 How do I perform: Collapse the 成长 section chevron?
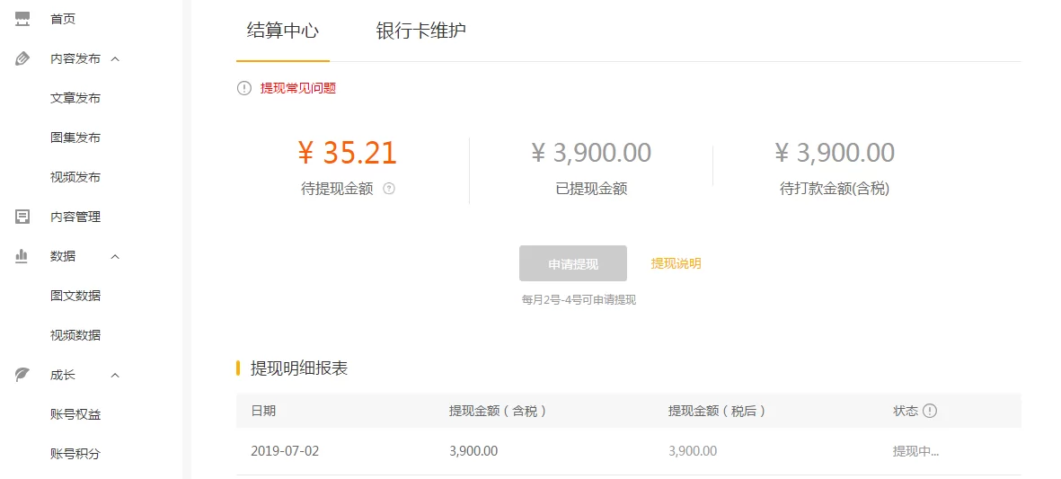click(x=115, y=375)
